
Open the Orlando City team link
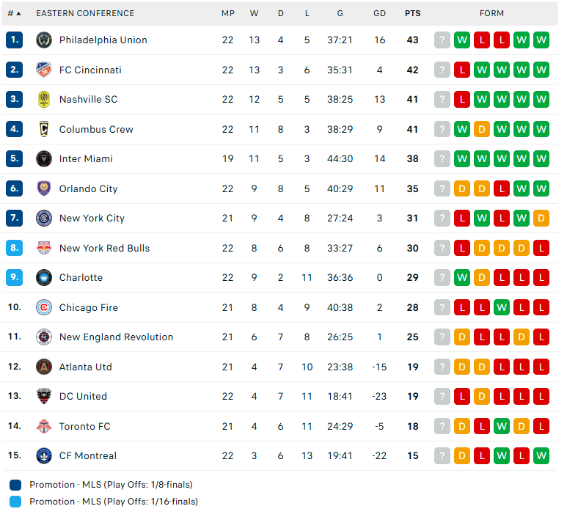coord(88,188)
